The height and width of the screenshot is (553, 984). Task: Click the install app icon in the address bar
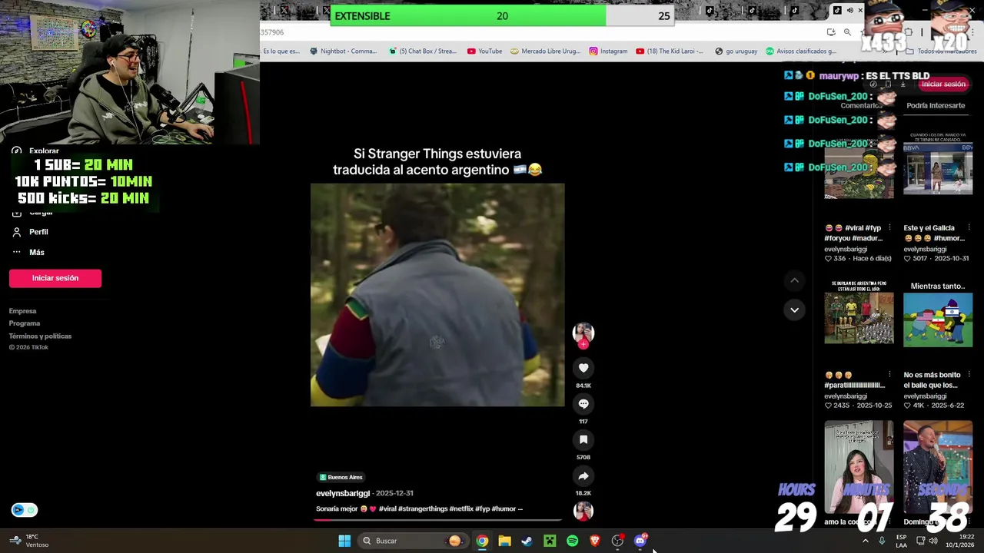coord(831,32)
